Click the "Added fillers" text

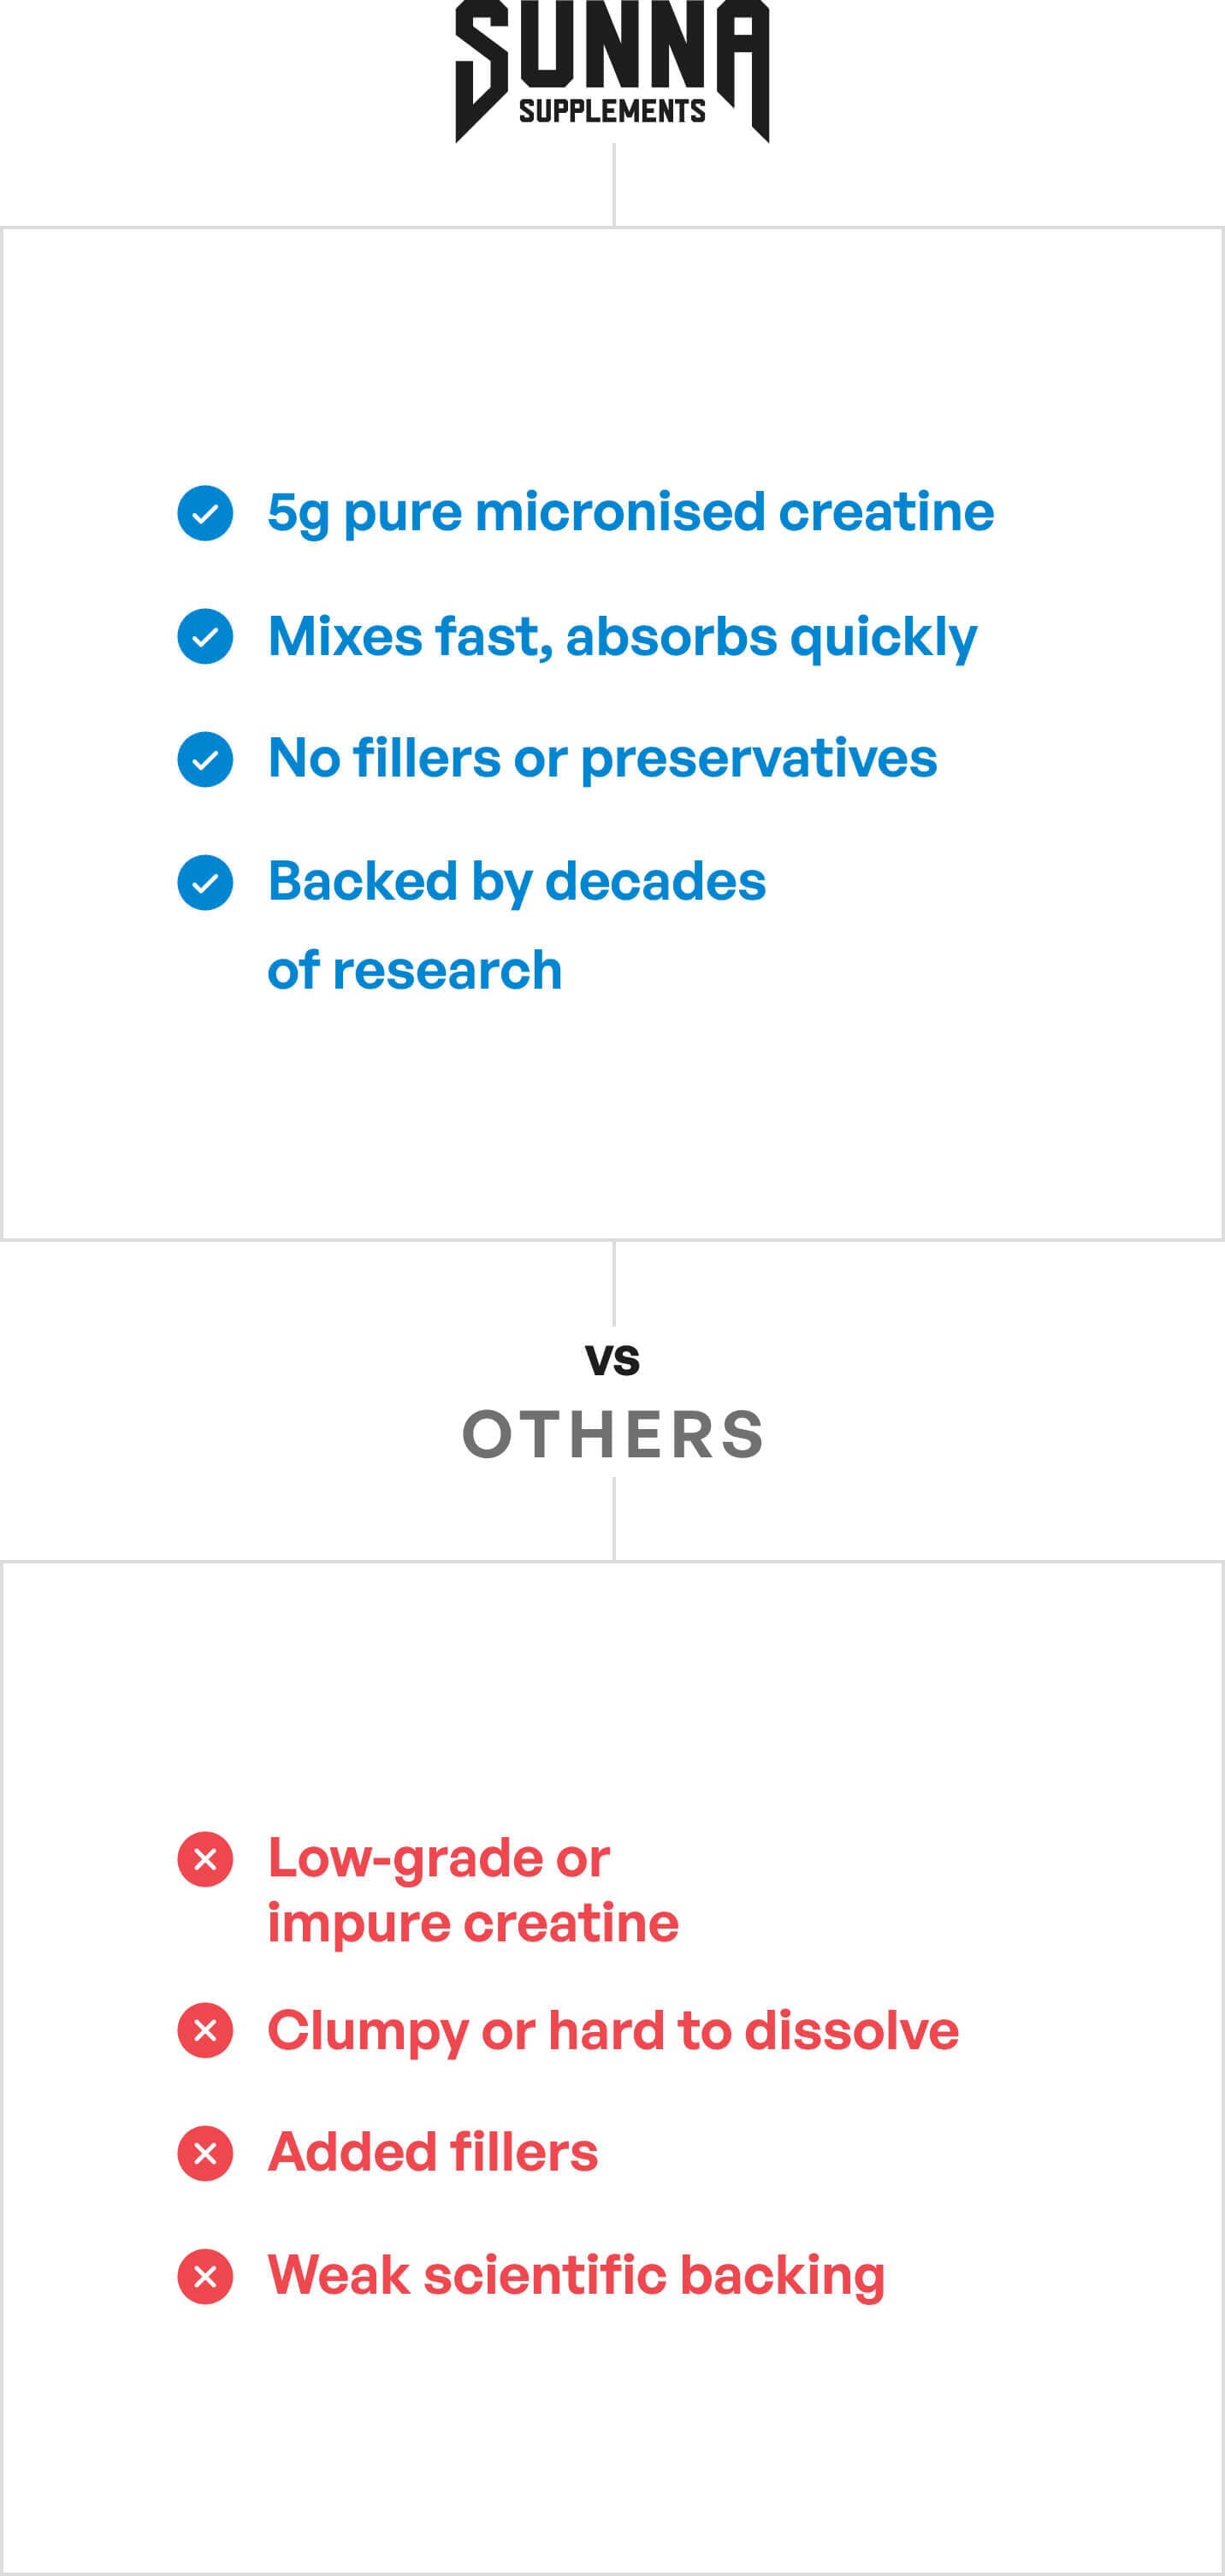[432, 2152]
